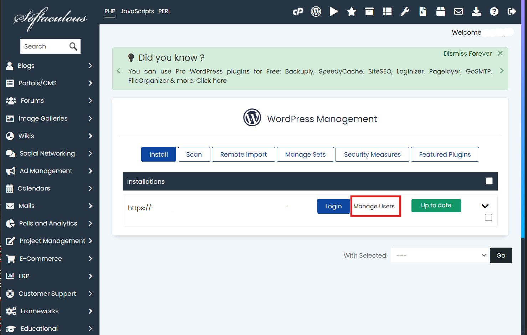Open WordPress Manager icon in top bar
The width and height of the screenshot is (527, 335).
[x=316, y=12]
